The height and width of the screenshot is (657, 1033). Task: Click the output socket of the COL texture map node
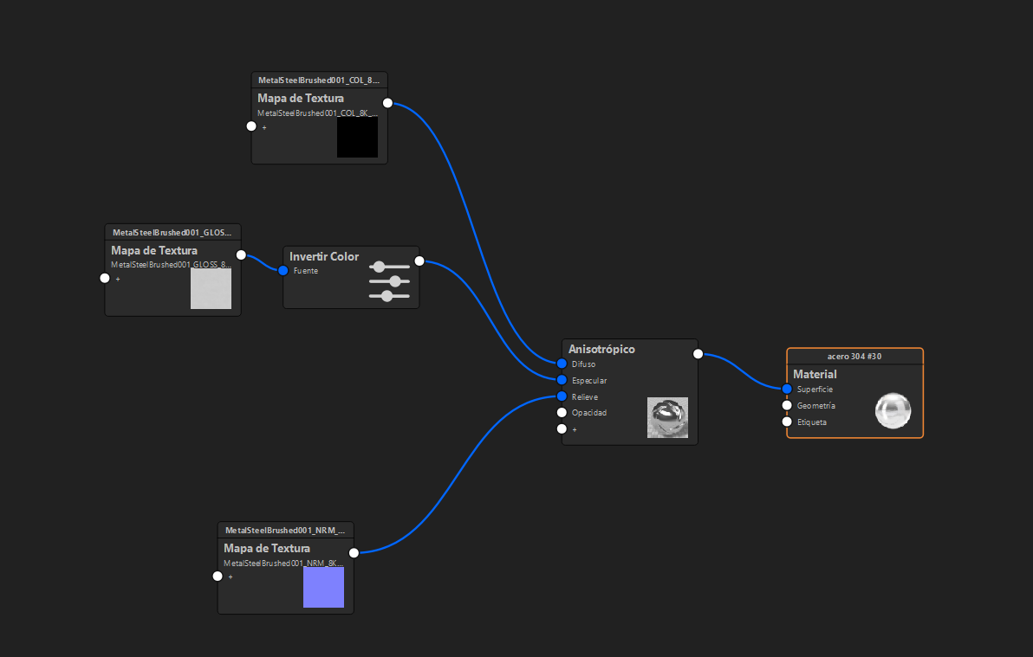(x=387, y=103)
